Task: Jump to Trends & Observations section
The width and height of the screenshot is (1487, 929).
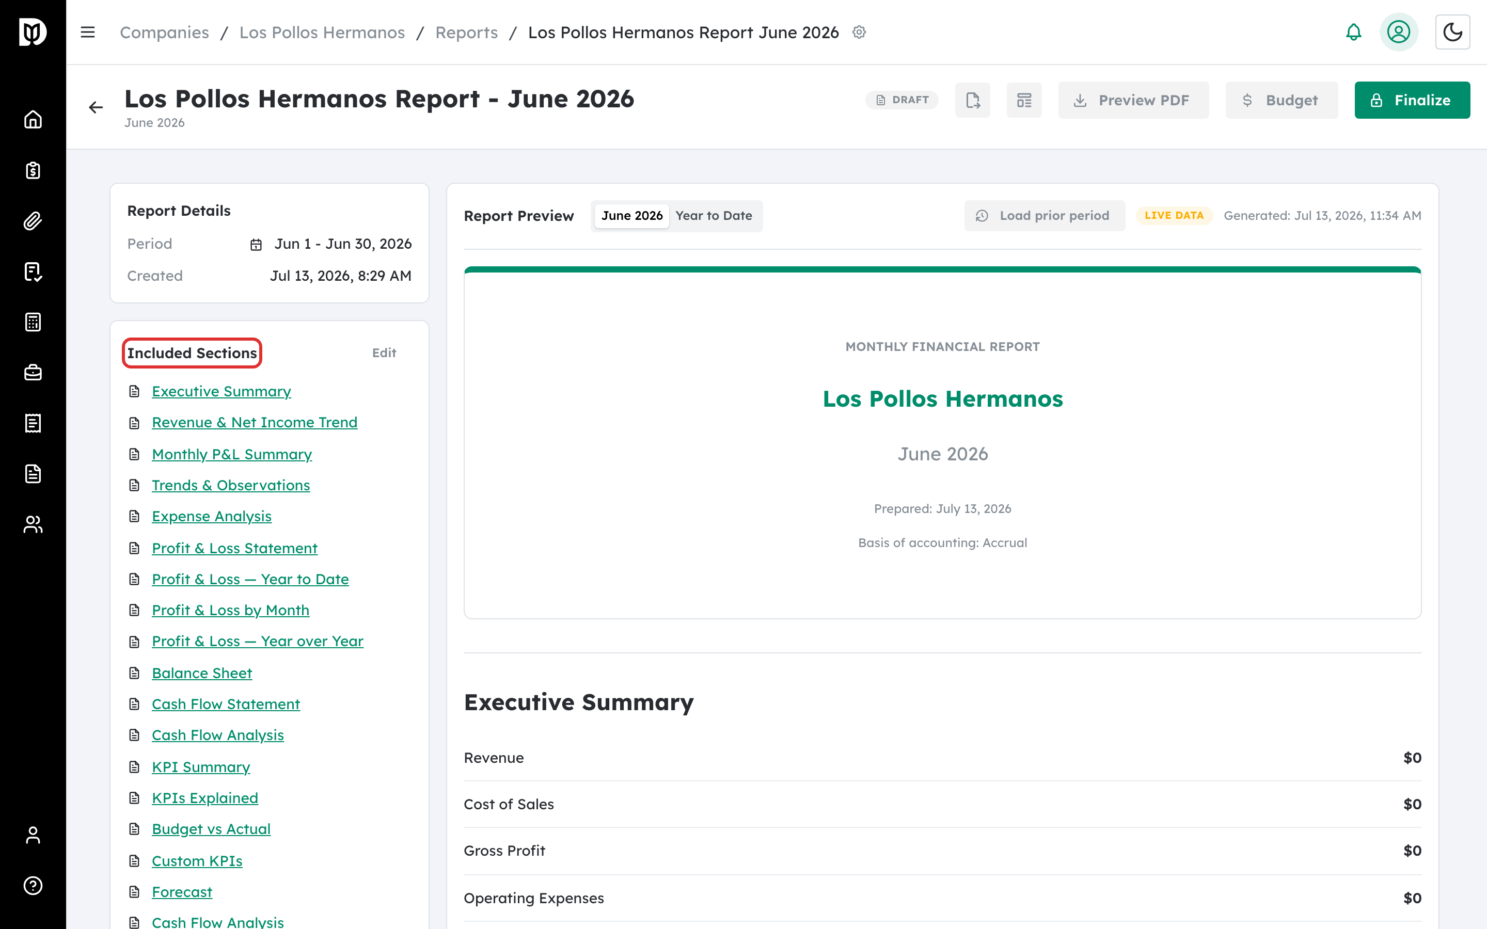Action: coord(230,485)
